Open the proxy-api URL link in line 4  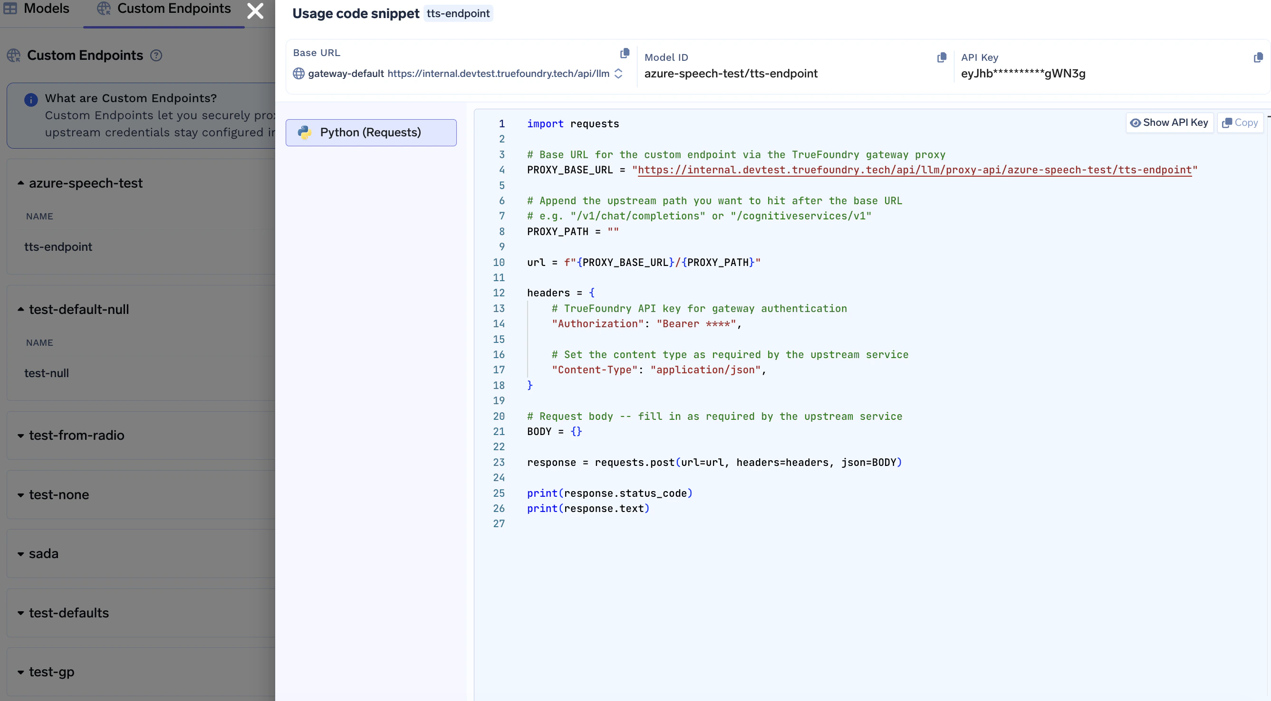915,170
